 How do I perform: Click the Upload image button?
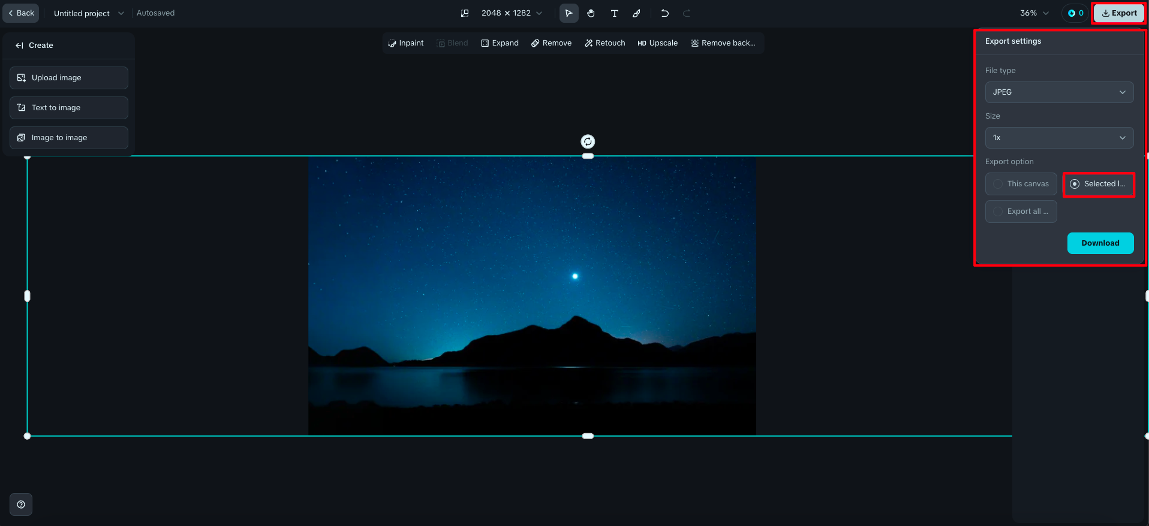[x=69, y=78]
